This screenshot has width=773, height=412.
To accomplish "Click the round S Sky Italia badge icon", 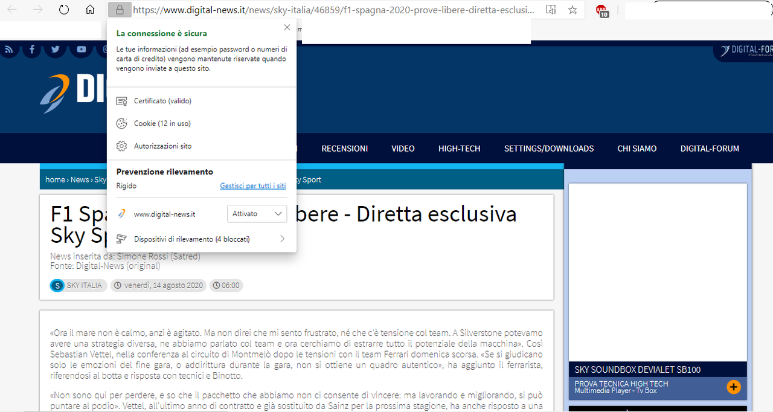I will 57,286.
